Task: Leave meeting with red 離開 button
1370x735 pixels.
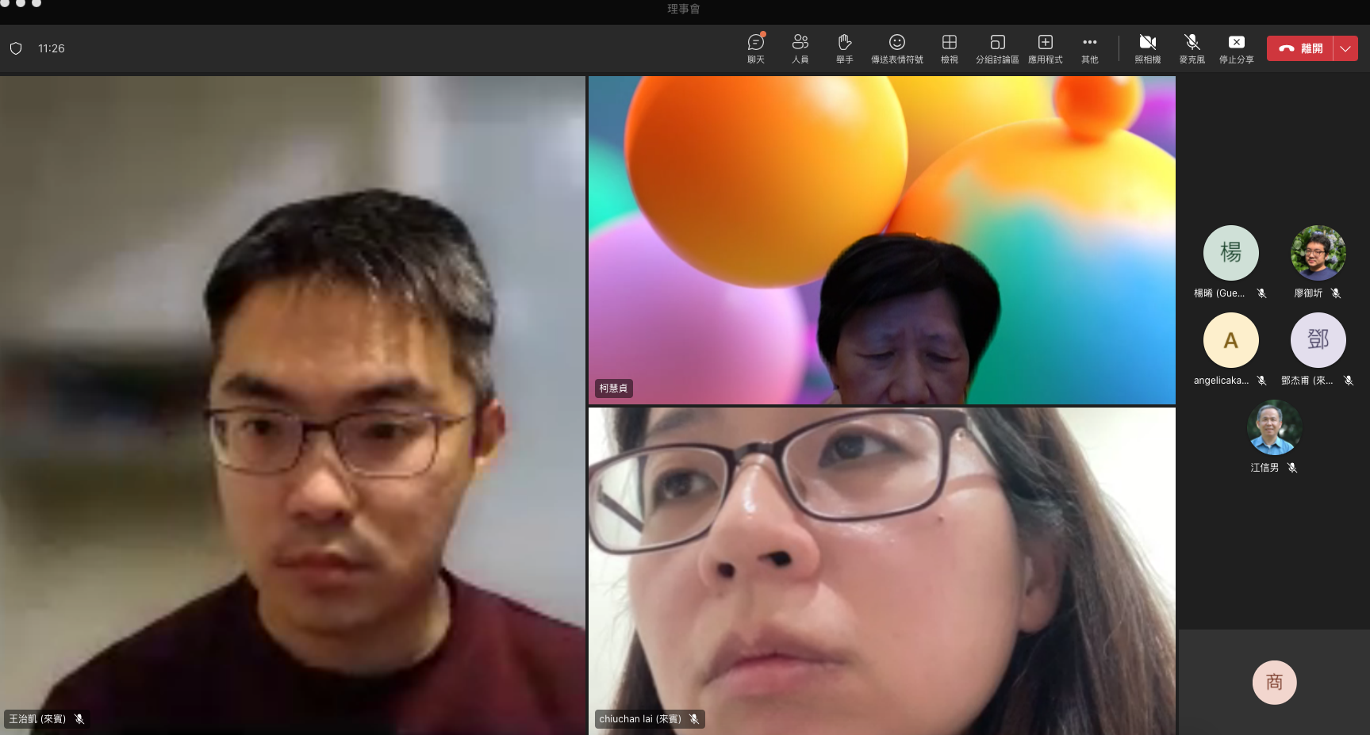Action: click(x=1300, y=48)
